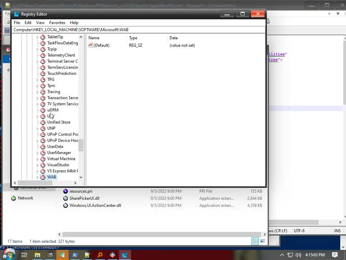
Task: Click the registry path address bar
Action: tap(139, 30)
